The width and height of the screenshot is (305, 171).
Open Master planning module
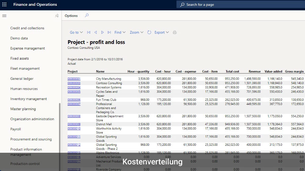click(23, 109)
